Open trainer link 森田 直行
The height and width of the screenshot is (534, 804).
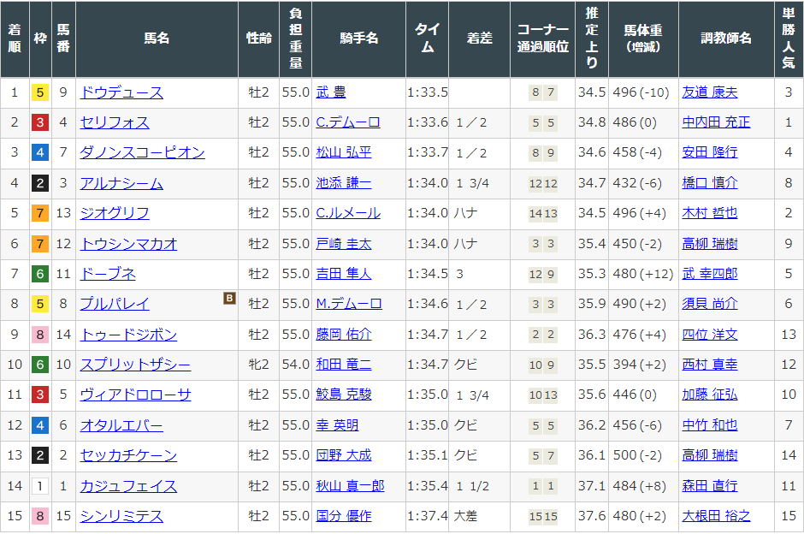click(710, 486)
